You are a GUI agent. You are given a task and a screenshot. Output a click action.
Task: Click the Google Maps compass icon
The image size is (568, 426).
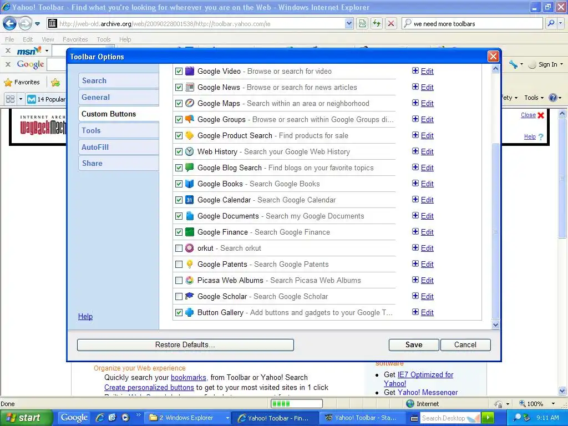pyautogui.click(x=190, y=103)
